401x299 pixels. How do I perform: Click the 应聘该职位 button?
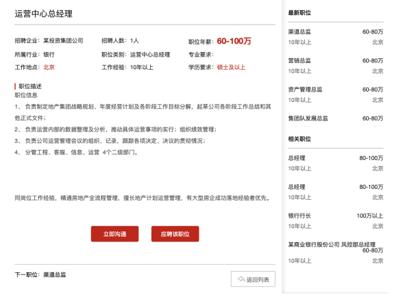pos(175,233)
